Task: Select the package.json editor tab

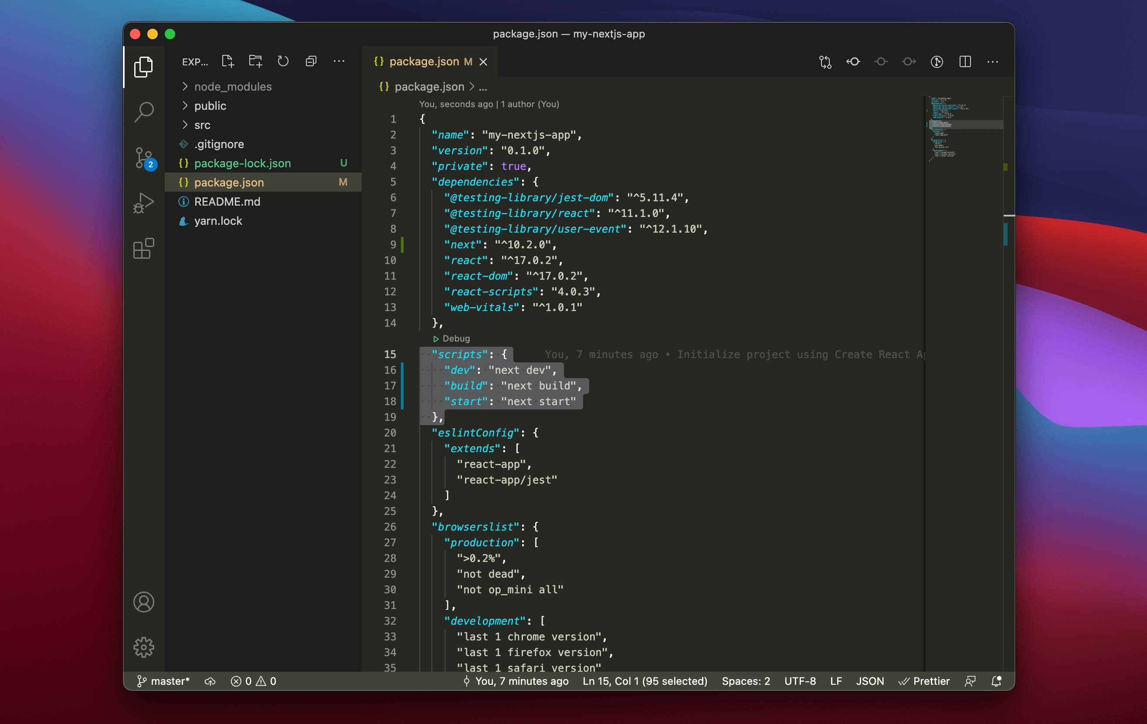Action: coord(424,62)
